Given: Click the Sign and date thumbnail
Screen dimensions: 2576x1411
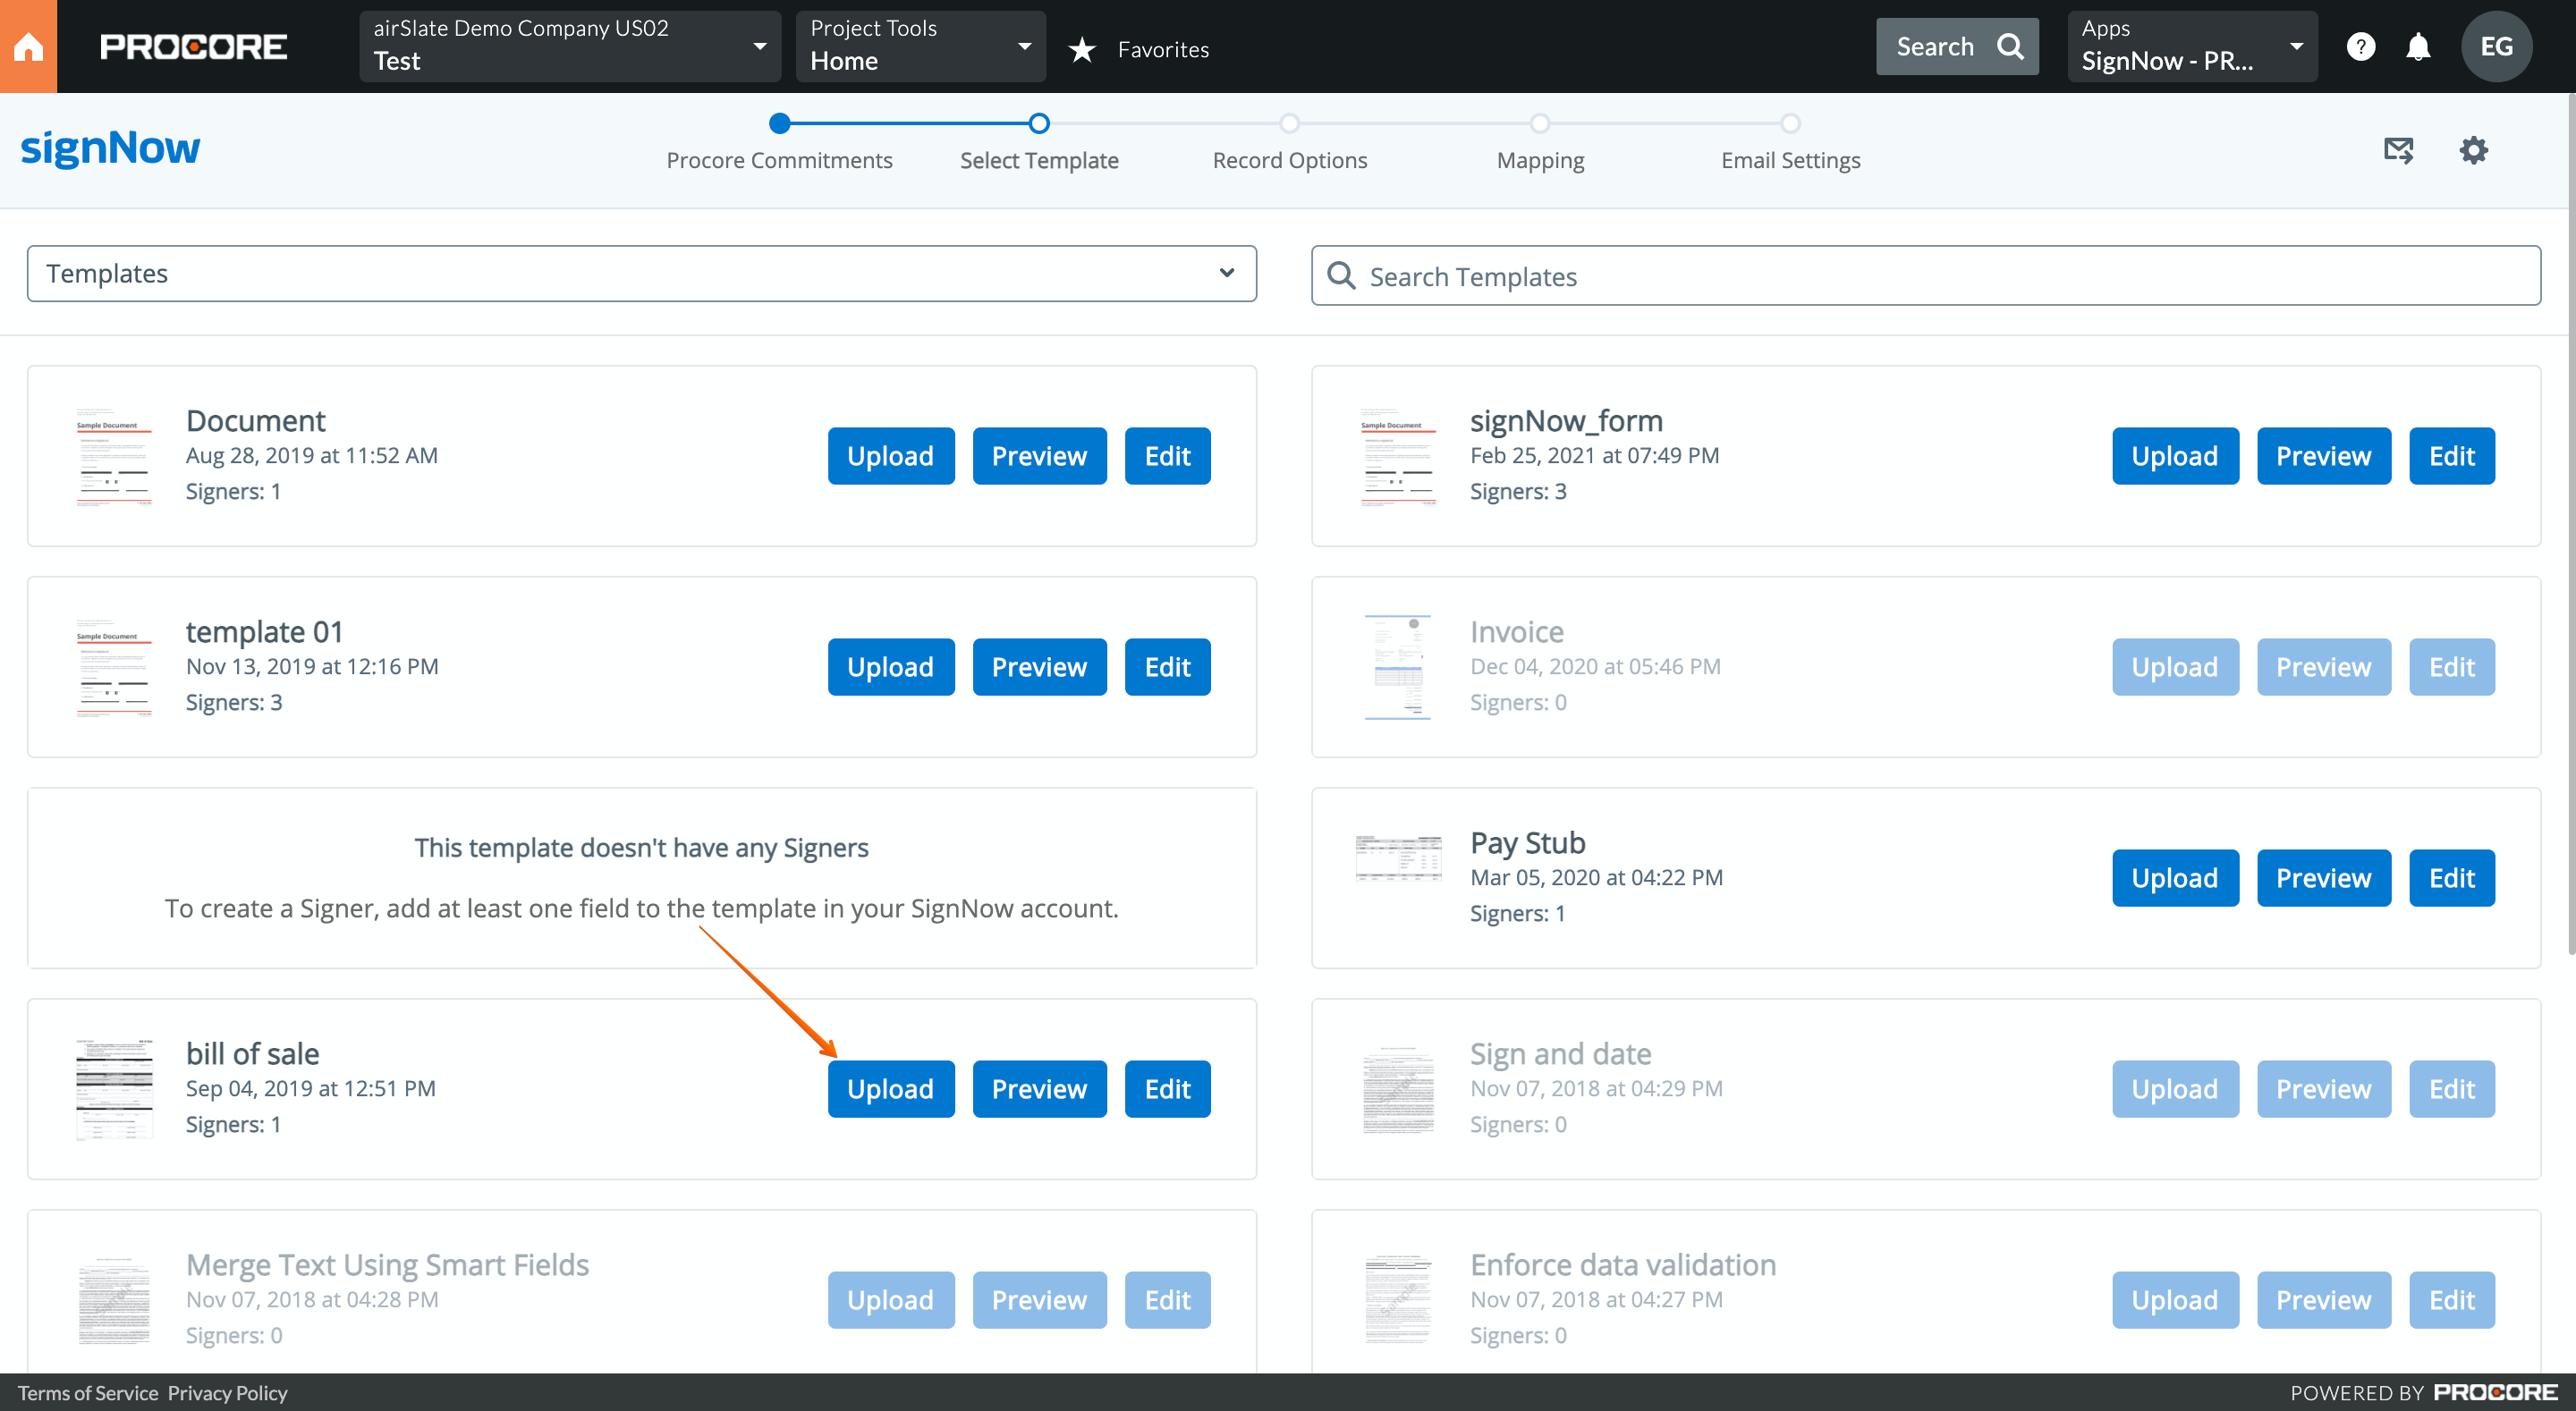Looking at the screenshot, I should [x=1398, y=1090].
